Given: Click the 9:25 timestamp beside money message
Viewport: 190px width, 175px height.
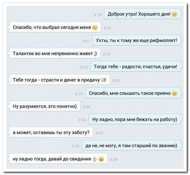Looking at the screenshot, I should click(116, 80).
